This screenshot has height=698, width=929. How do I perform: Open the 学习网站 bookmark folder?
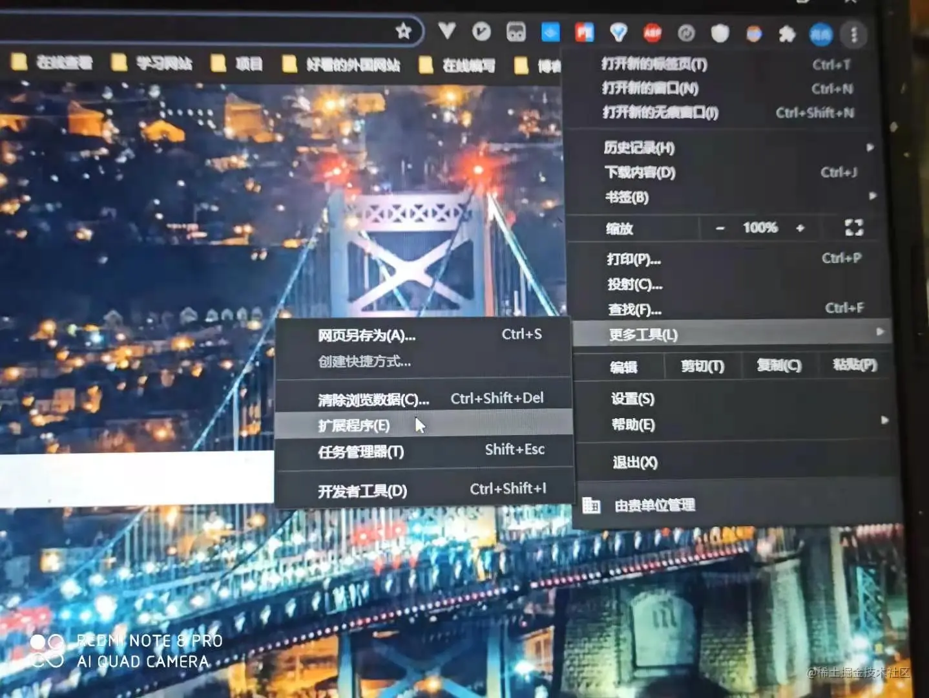point(152,63)
